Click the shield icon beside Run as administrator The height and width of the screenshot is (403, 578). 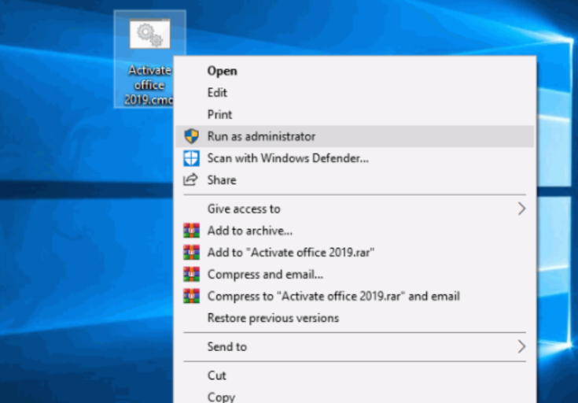[191, 136]
